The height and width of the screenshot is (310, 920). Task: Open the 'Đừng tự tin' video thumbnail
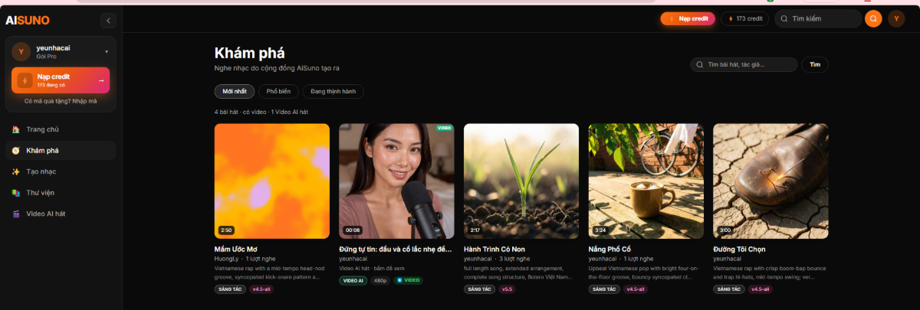point(396,181)
